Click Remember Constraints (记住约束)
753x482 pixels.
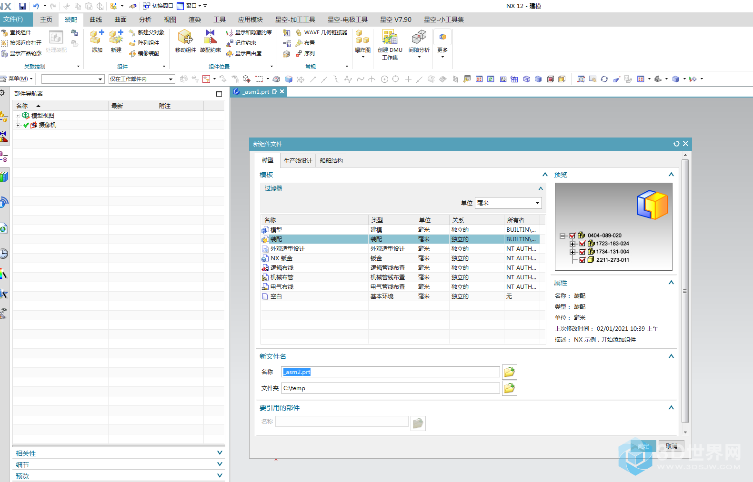tap(241, 43)
